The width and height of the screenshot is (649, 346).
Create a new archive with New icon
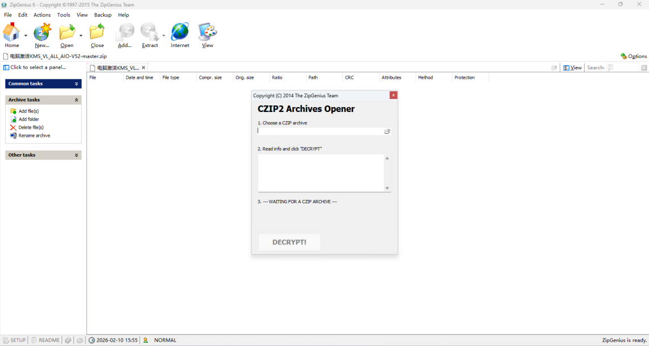(x=42, y=33)
